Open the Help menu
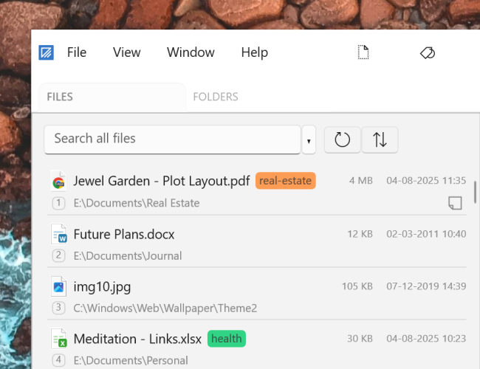This screenshot has width=480, height=369. click(255, 52)
